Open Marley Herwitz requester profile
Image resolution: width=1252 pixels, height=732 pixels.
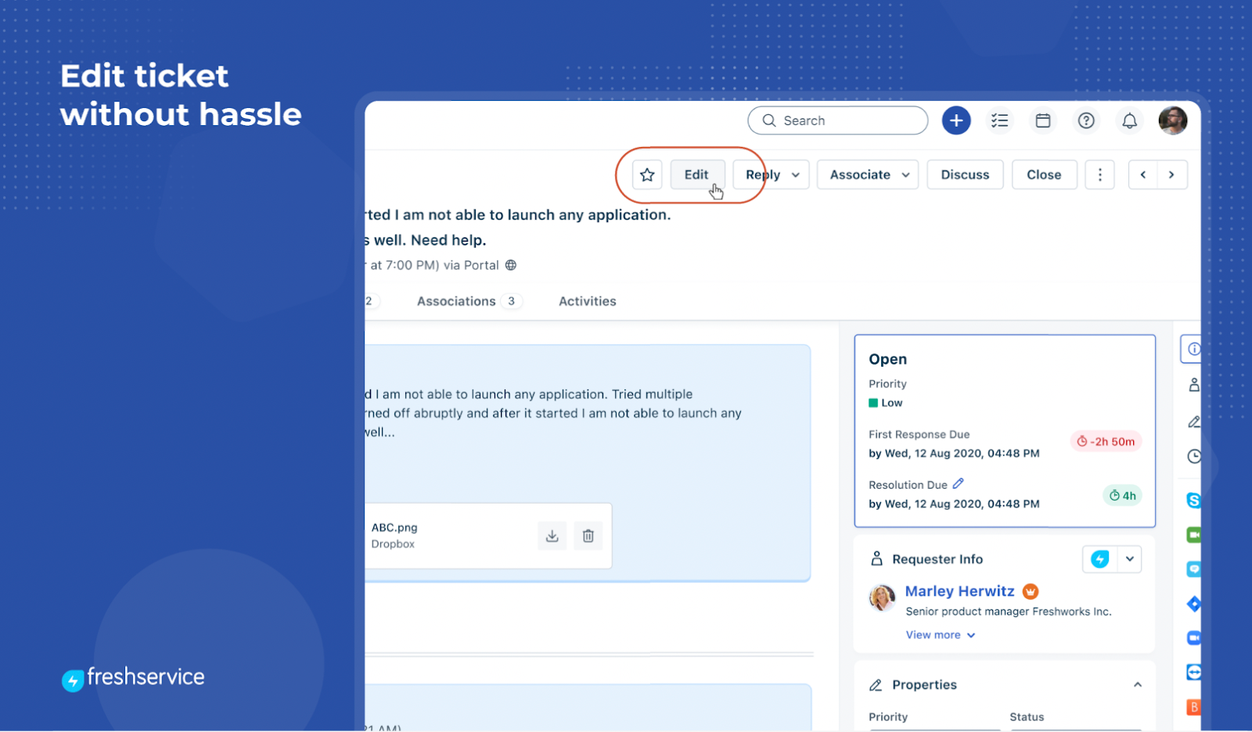coord(959,591)
